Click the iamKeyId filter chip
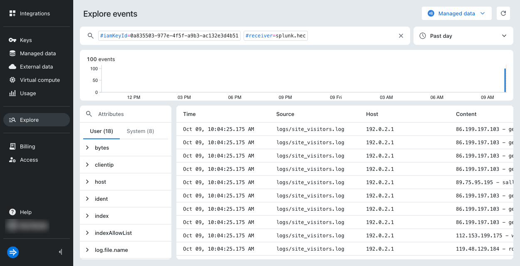 point(169,36)
